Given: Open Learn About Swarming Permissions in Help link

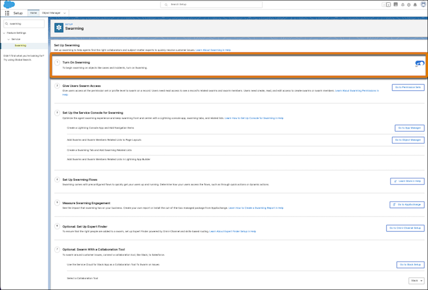Looking at the screenshot, I should [x=357, y=90].
